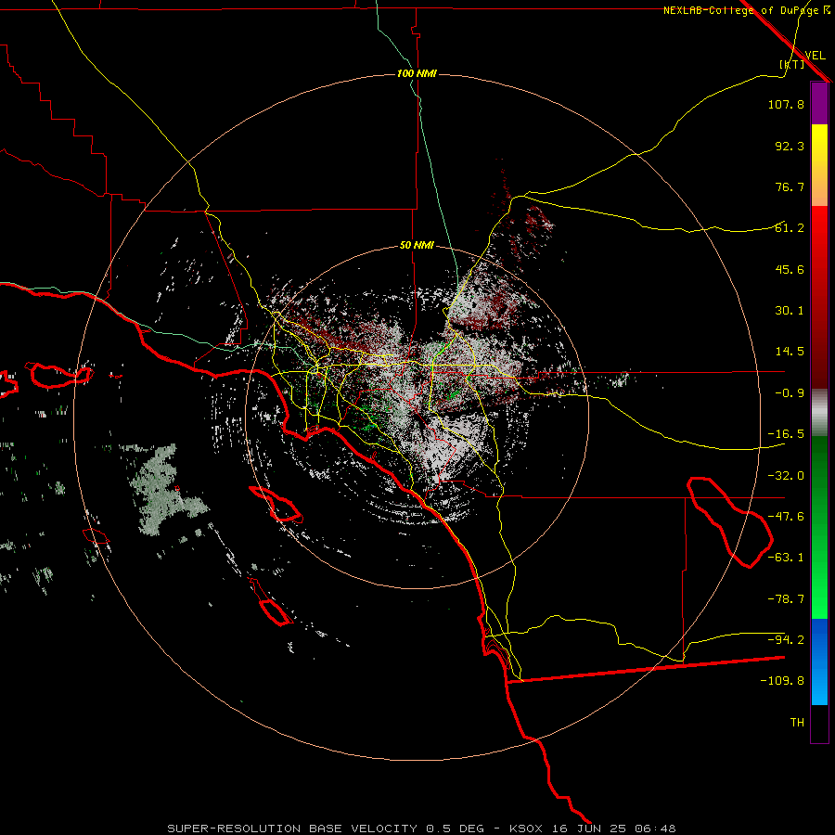This screenshot has height=835, width=835.
Task: Click the 61.2 velocity scale label
Action: tap(790, 228)
